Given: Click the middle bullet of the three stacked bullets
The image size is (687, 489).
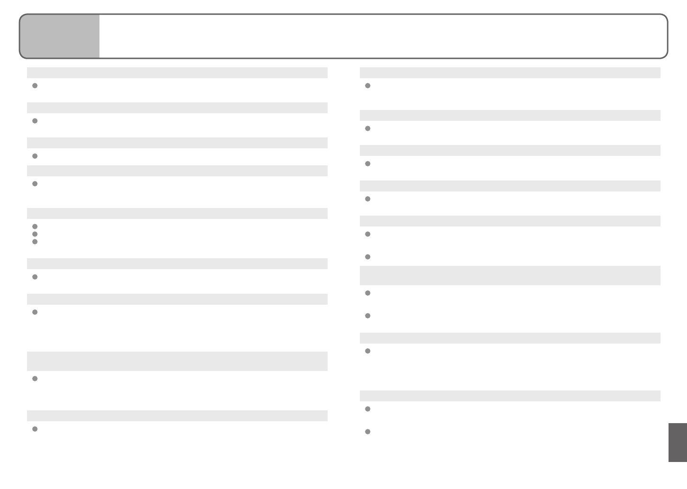Looking at the screenshot, I should click(x=35, y=234).
